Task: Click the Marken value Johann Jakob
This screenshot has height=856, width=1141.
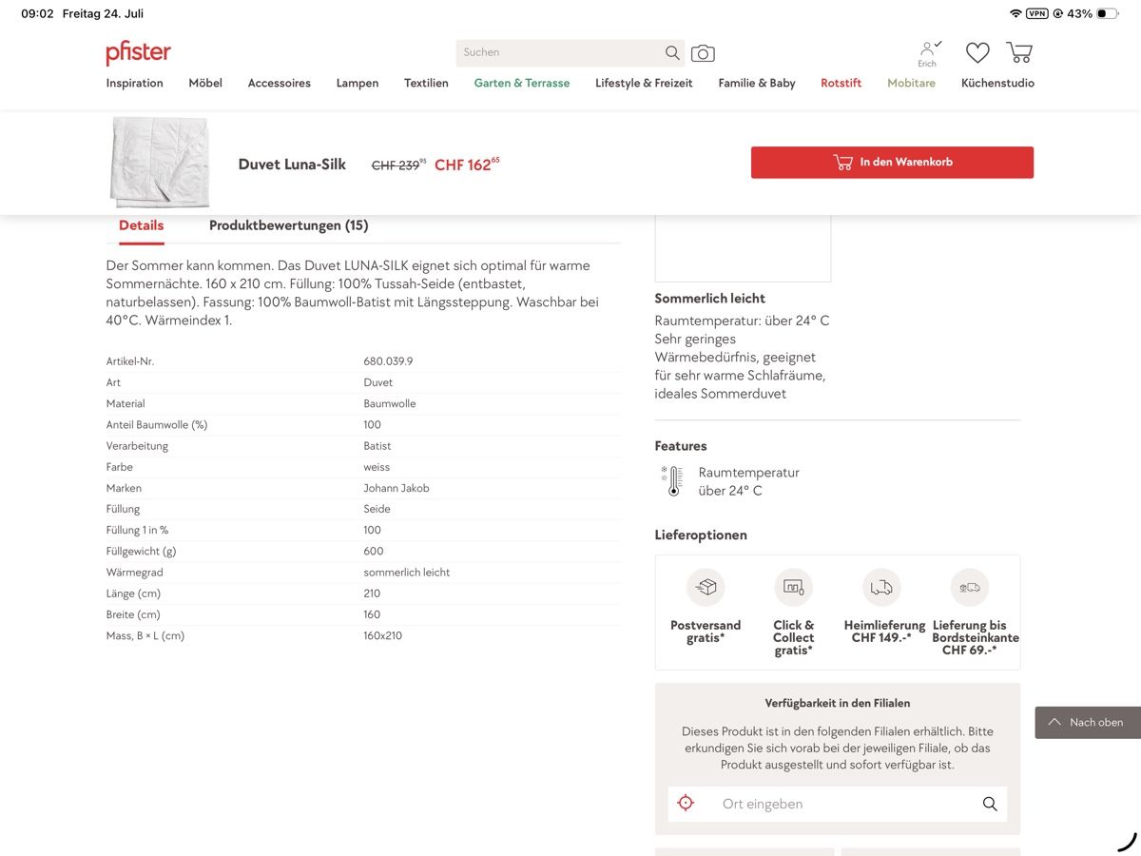Action: coord(396,488)
